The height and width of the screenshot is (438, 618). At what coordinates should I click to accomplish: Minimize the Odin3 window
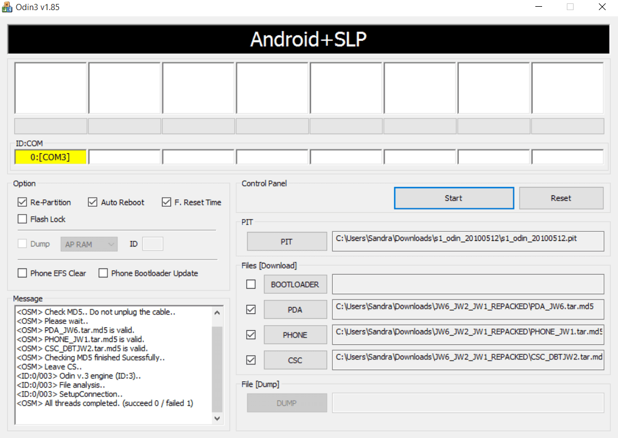click(539, 7)
